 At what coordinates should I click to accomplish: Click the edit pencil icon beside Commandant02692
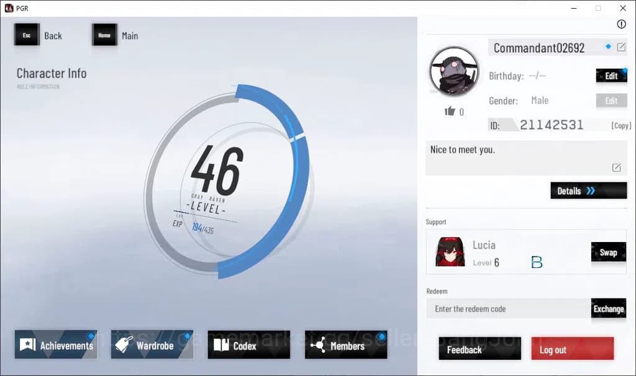(621, 47)
